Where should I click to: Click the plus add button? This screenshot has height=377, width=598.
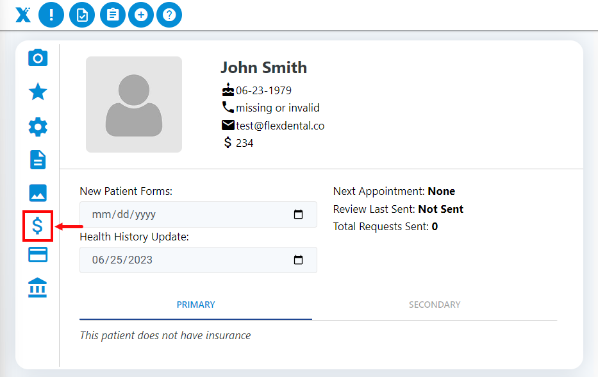tap(141, 15)
